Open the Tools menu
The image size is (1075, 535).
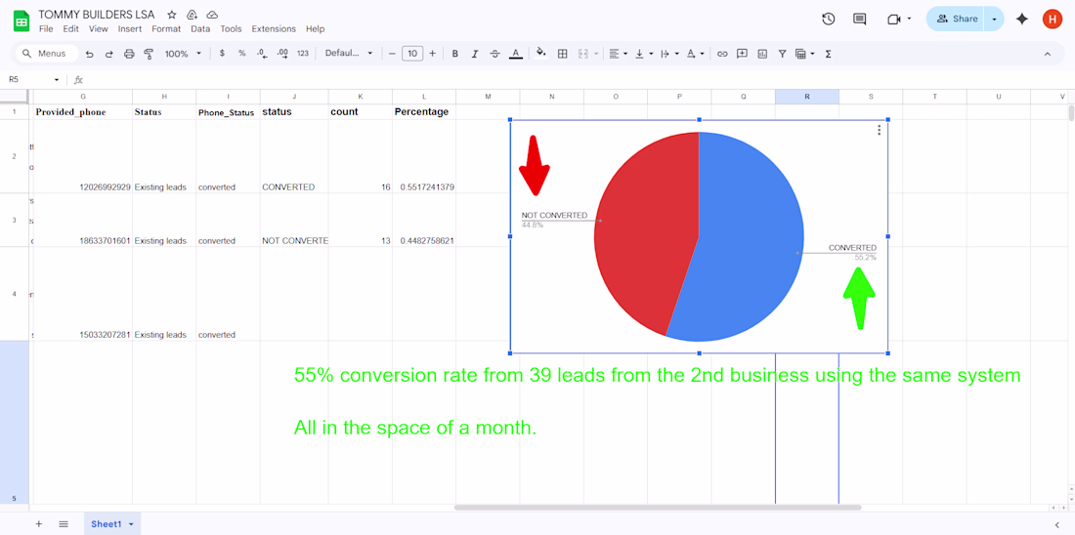coord(231,28)
